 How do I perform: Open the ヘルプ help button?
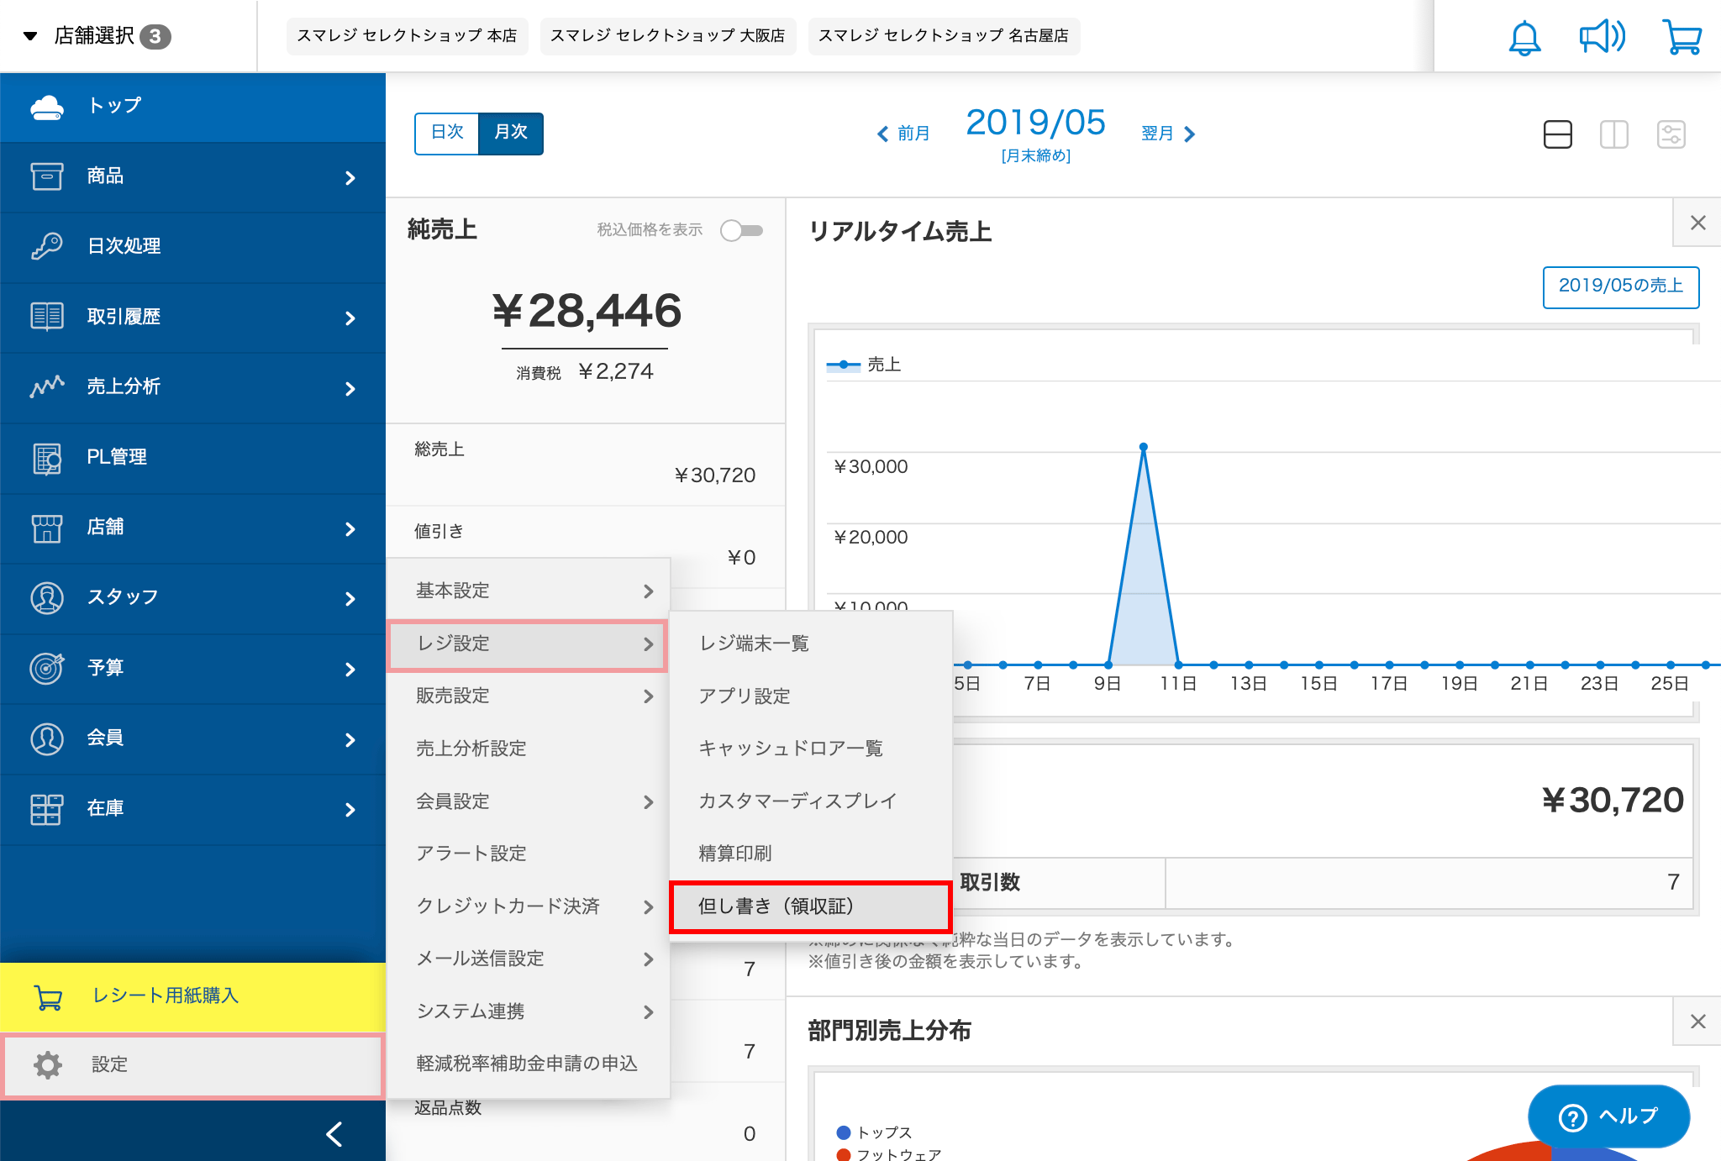(x=1608, y=1116)
